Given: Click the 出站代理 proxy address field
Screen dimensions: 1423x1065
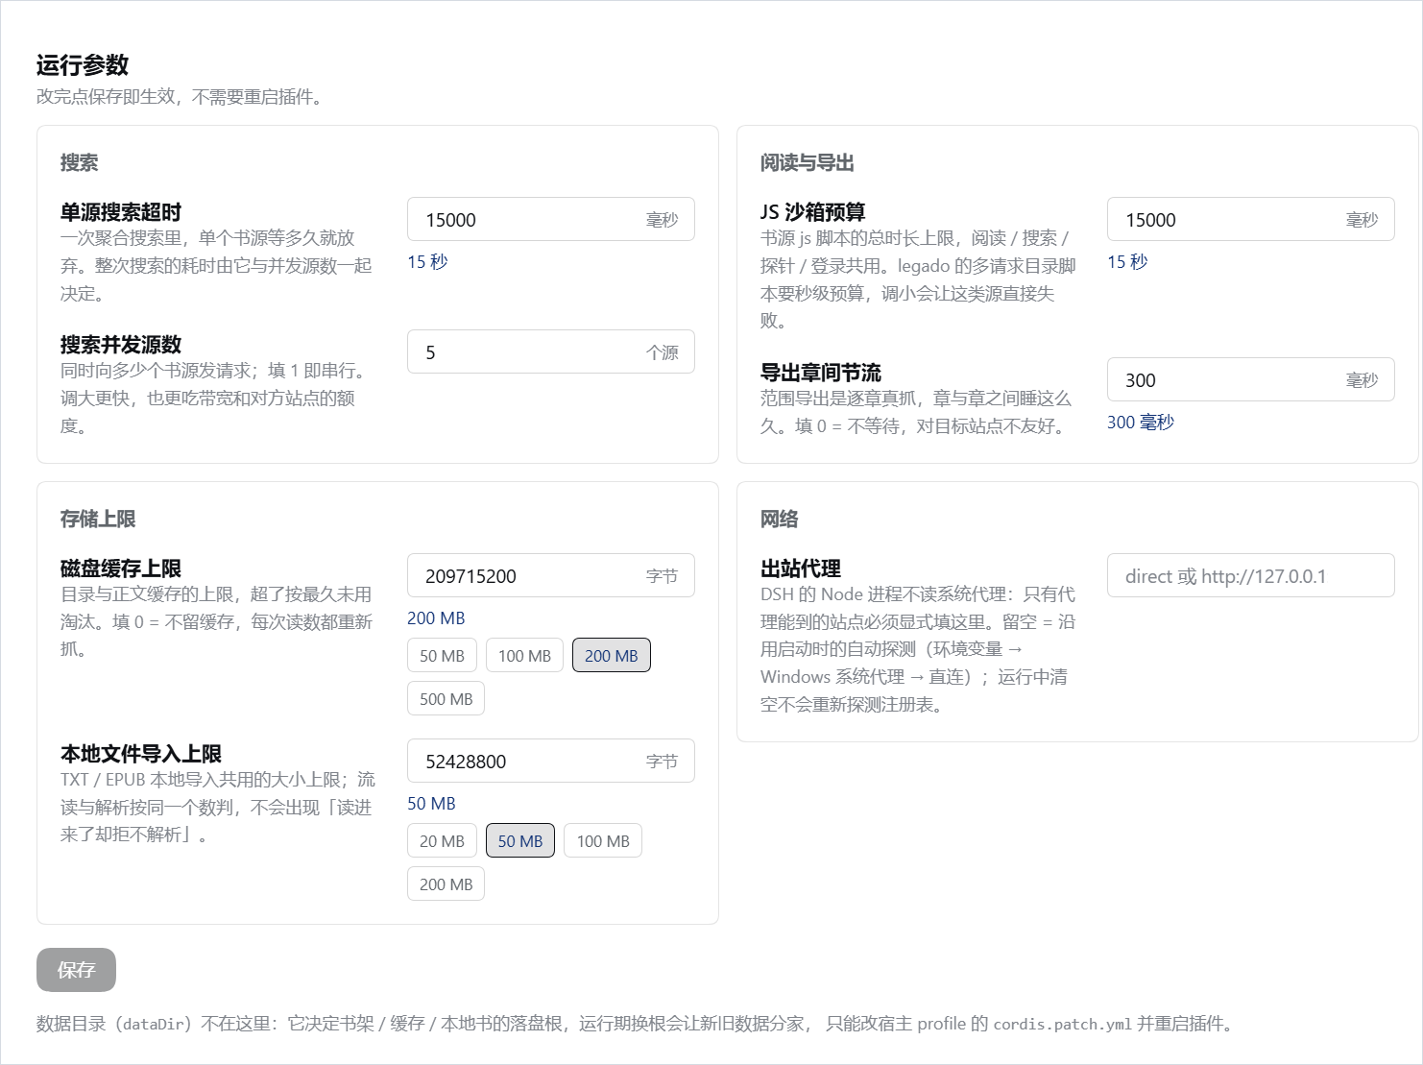Looking at the screenshot, I should 1250,576.
